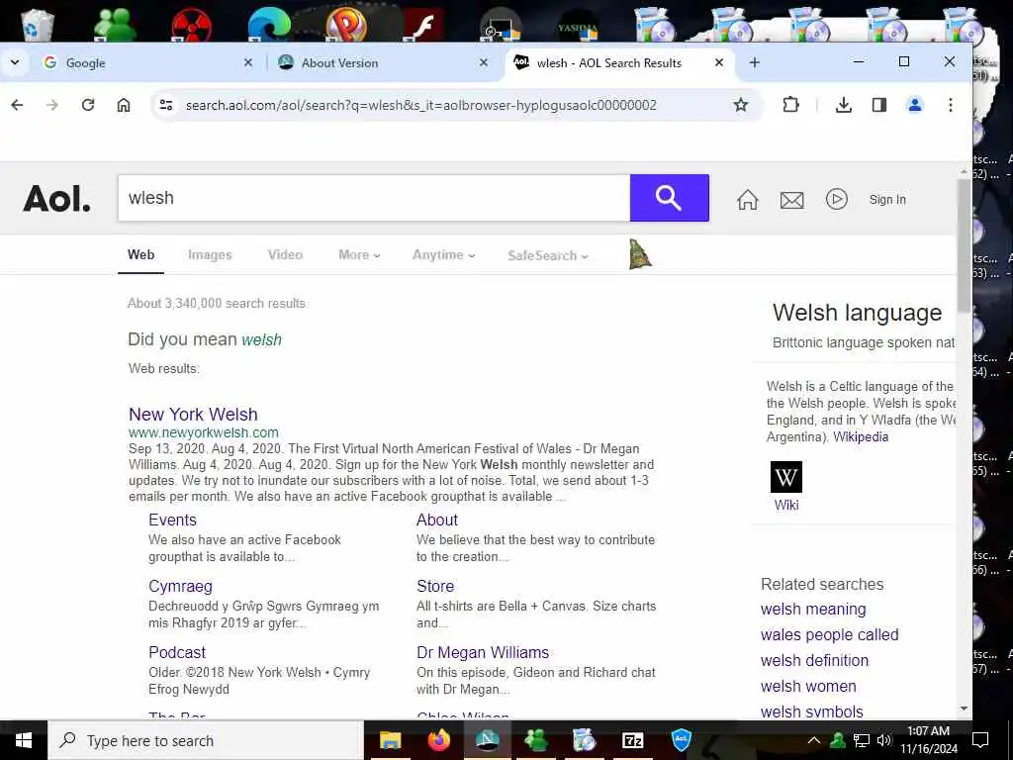Image resolution: width=1013 pixels, height=760 pixels.
Task: Select the wlesh - AOL Search Results tab
Action: pyautogui.click(x=620, y=62)
